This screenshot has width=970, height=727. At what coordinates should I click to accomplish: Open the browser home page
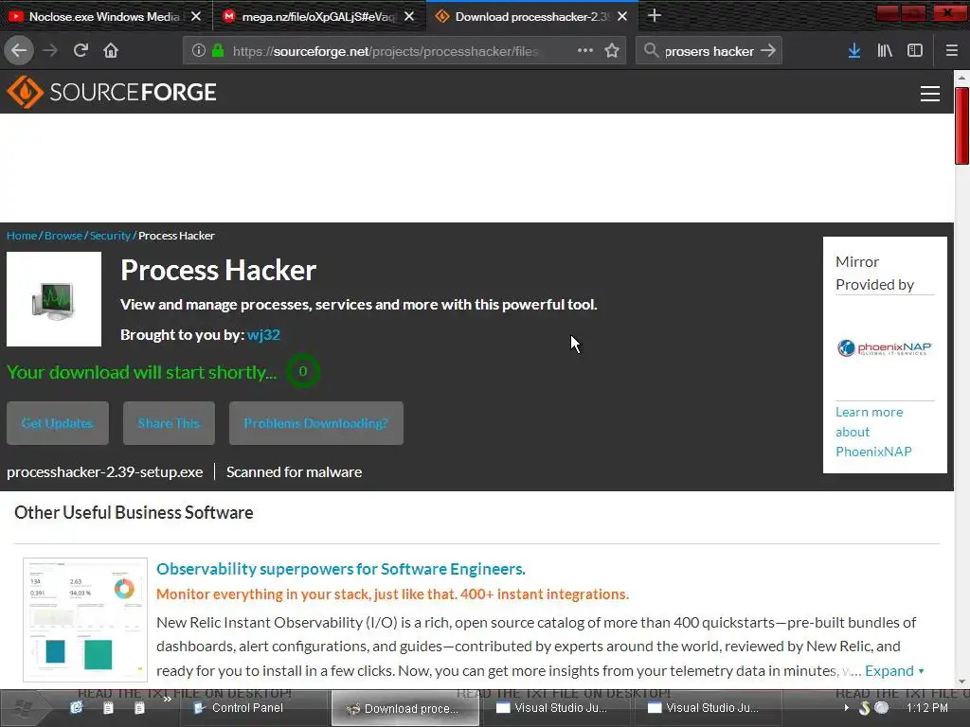click(111, 50)
